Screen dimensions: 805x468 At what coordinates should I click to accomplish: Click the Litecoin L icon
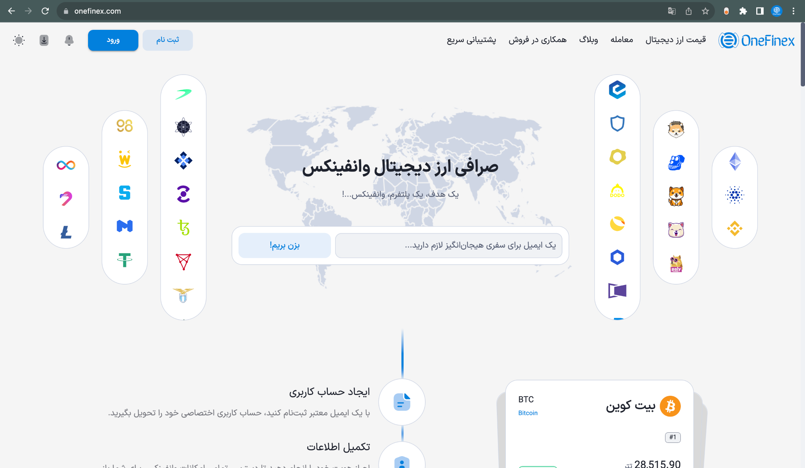click(x=66, y=232)
